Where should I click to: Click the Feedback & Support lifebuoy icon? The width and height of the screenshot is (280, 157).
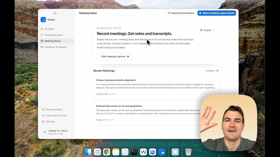click(42, 47)
